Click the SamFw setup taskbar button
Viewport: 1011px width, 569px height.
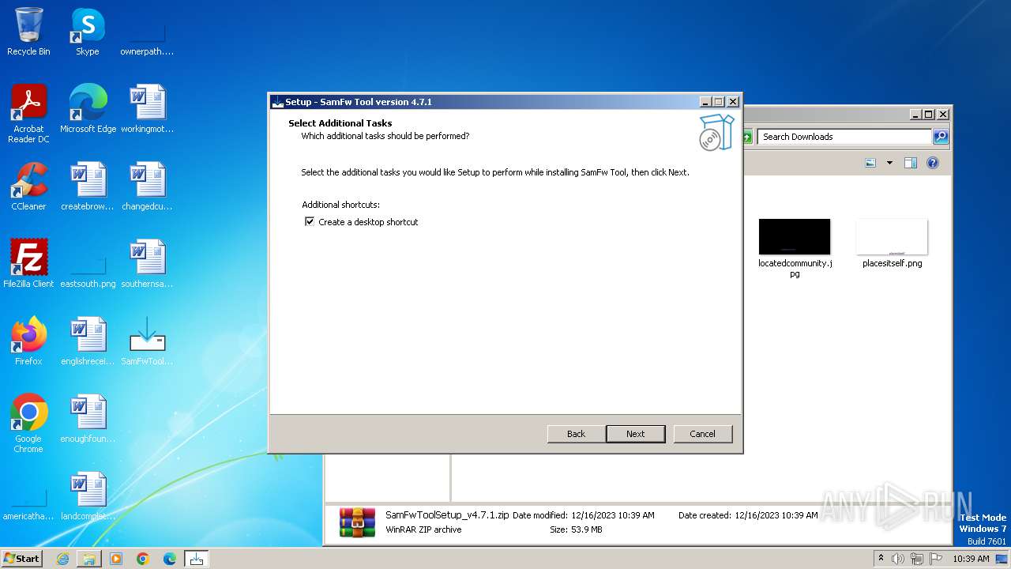point(197,559)
